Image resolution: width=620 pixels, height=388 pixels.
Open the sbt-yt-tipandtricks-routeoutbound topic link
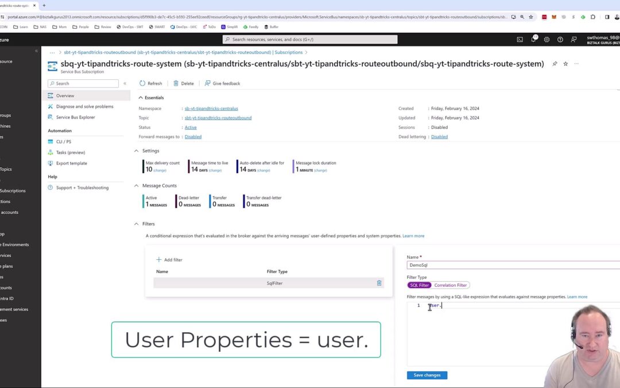click(x=218, y=118)
